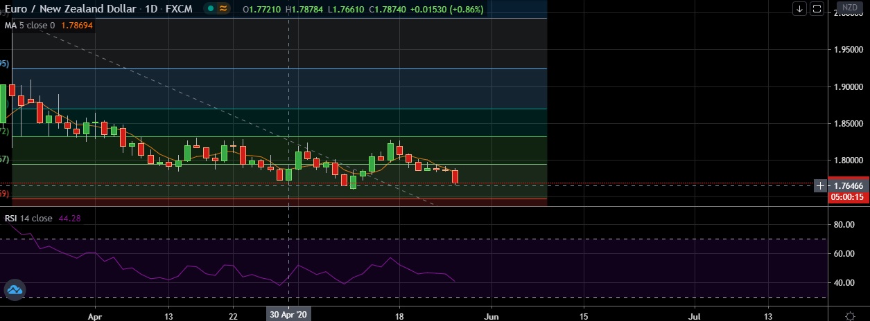Click the down arrow button near the NZD label
The height and width of the screenshot is (321, 870).
pyautogui.click(x=800, y=9)
